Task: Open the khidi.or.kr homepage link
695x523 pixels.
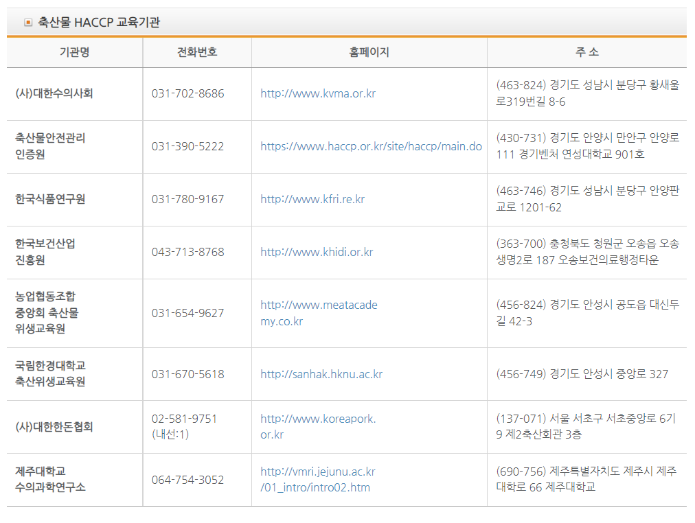Action: coord(317,252)
